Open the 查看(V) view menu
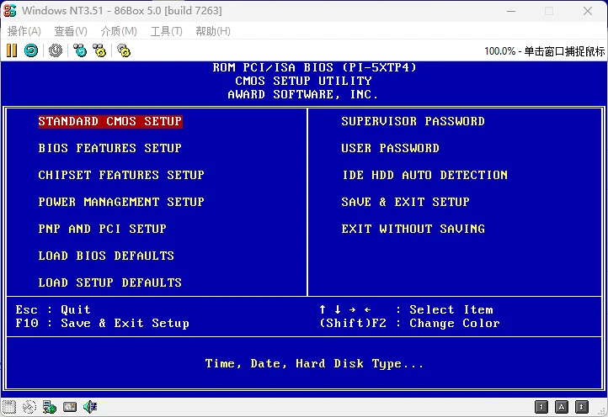Image resolution: width=608 pixels, height=417 pixels. [71, 31]
